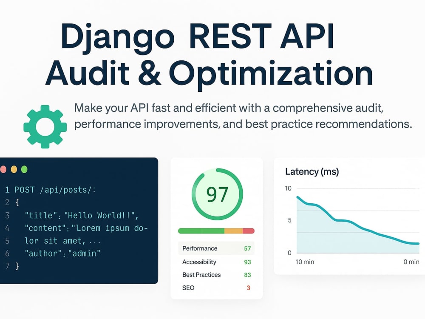Click the closing brace on code line 7

pyautogui.click(x=17, y=266)
